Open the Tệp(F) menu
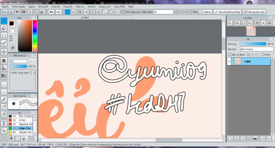Viewport: 275px width, 148px height. click(x=5, y=6)
